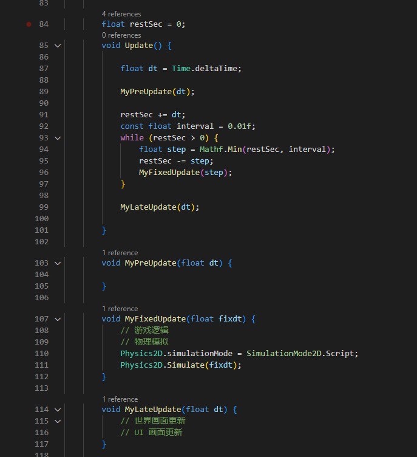Open '1 reference' lens above MyLateUpdate

coord(120,399)
